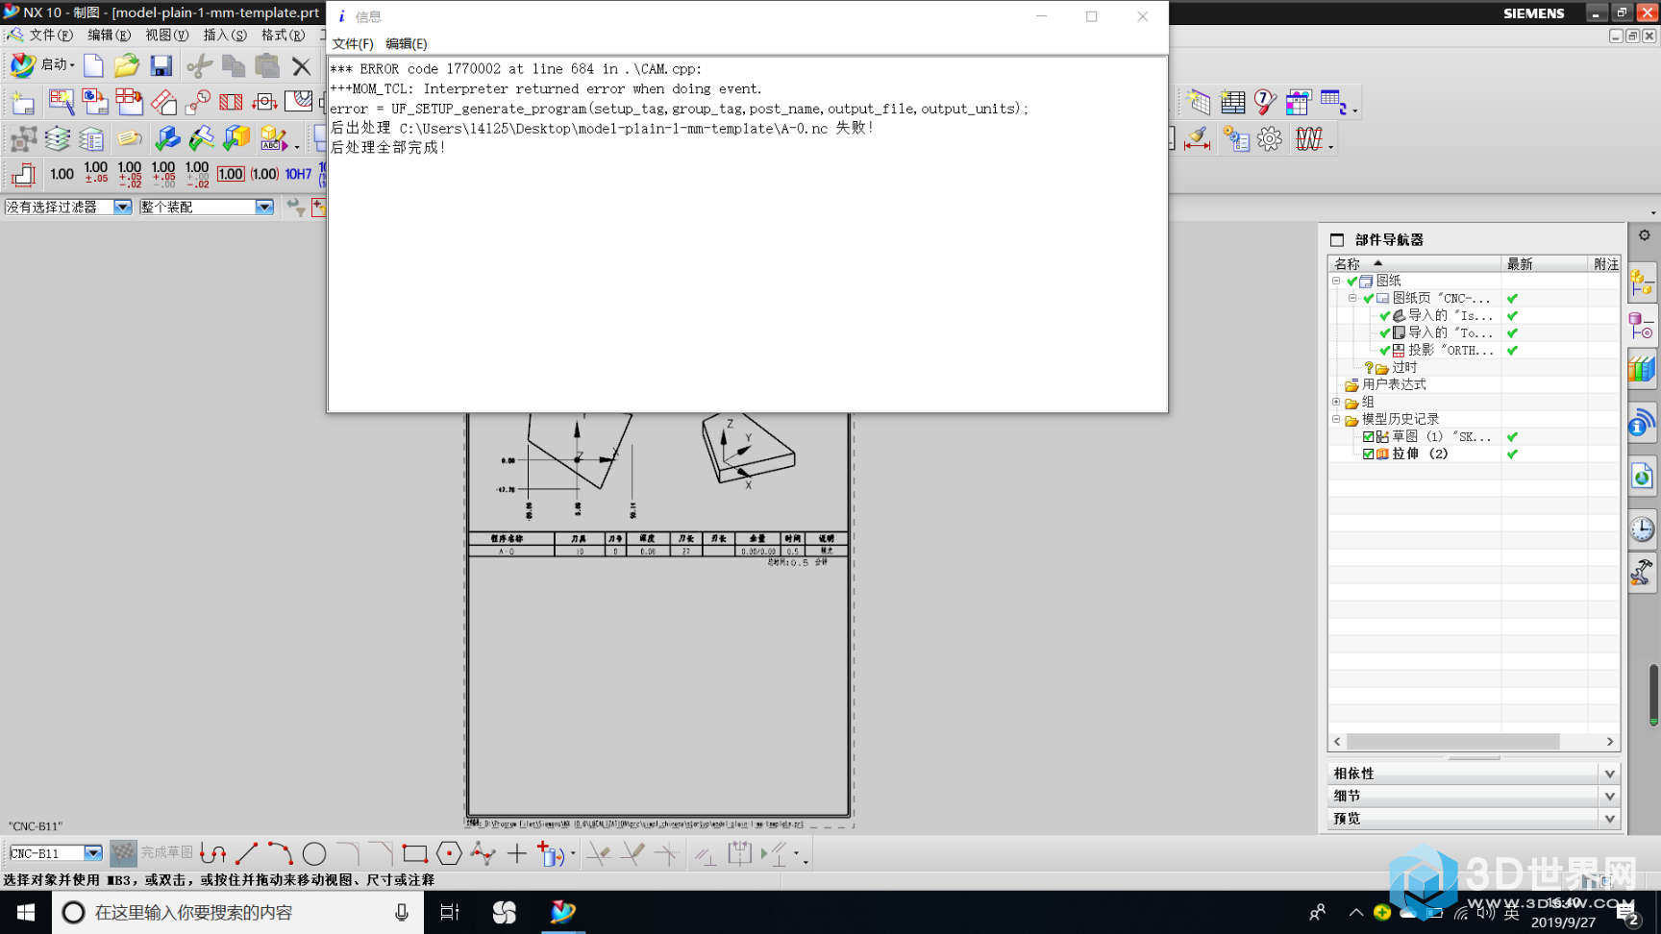Add a sketch point with plus icon
Screen dimensions: 1661x934
(x=517, y=853)
